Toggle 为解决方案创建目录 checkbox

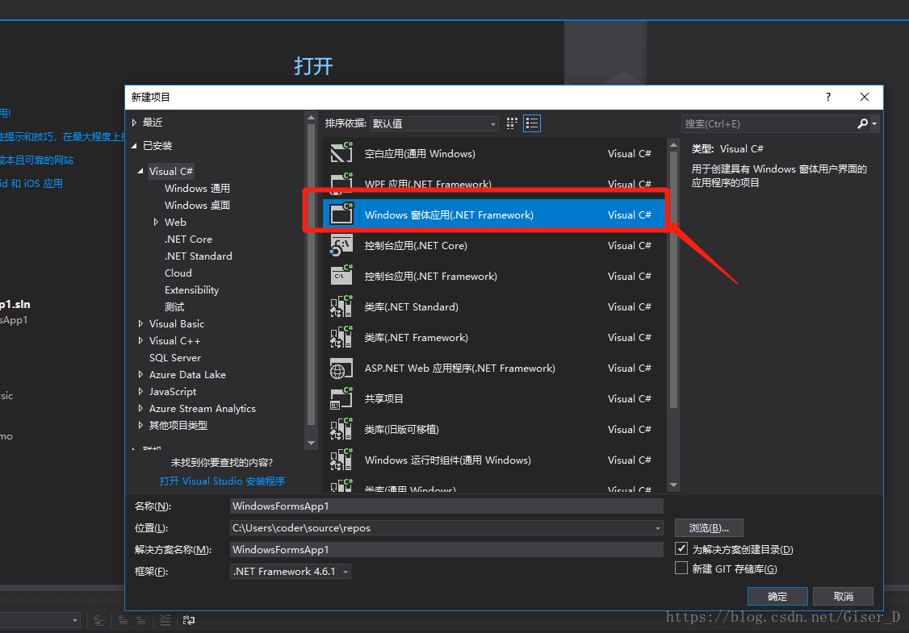(x=681, y=548)
